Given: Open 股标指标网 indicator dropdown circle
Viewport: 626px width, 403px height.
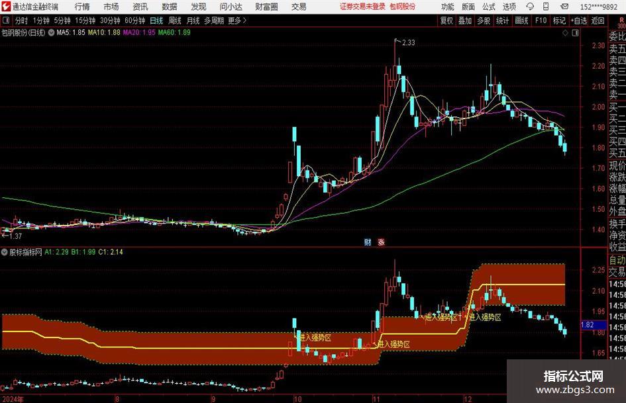Looking at the screenshot, I should point(5,252).
